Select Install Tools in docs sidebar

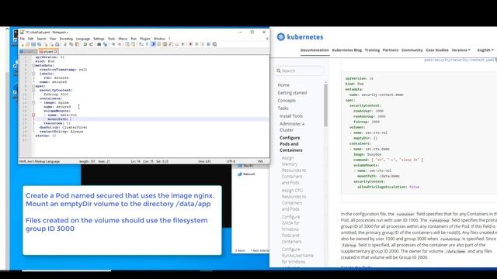pos(291,116)
